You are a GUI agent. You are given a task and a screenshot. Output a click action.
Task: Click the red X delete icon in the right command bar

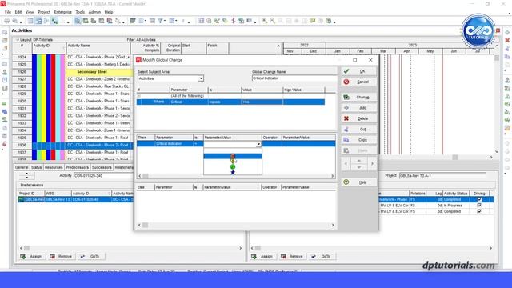point(507,41)
